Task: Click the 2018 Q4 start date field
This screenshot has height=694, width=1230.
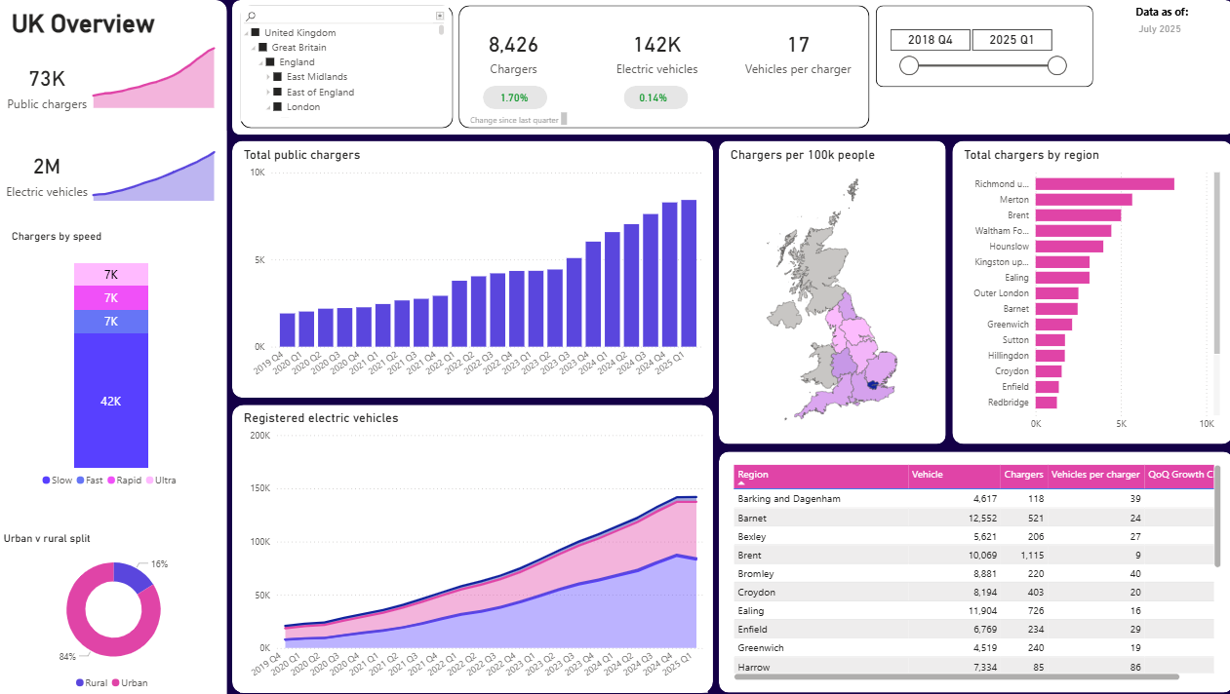Action: (x=930, y=39)
